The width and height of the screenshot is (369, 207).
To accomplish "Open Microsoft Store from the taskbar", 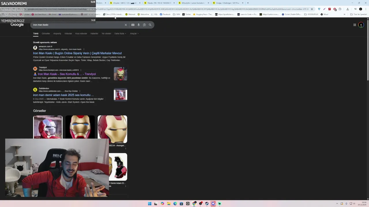I will [x=181, y=204].
